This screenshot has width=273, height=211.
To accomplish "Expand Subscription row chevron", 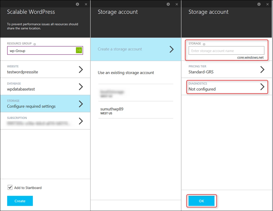I will pos(81,121).
